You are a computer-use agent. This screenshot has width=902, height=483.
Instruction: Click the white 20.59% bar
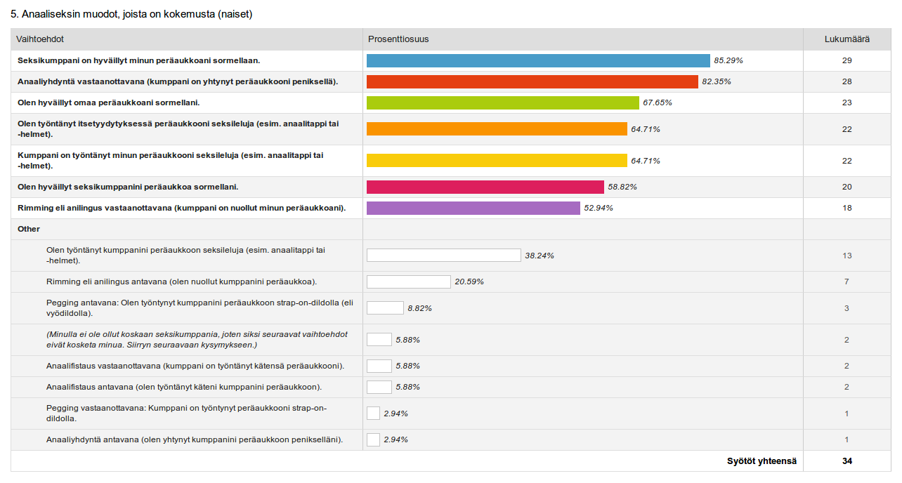(x=408, y=282)
